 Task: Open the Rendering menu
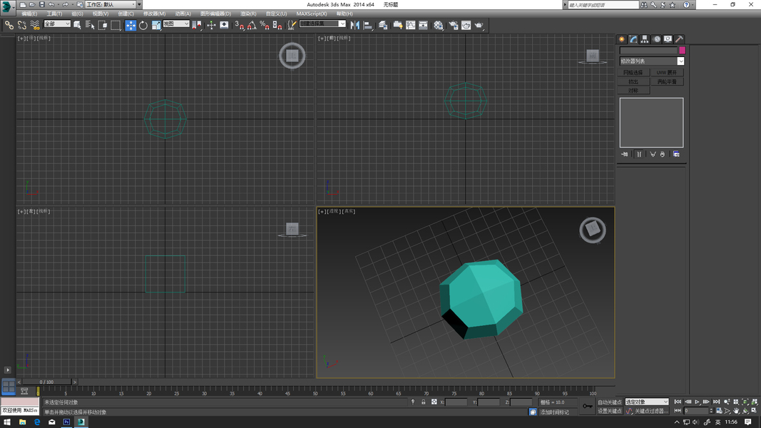pyautogui.click(x=248, y=14)
